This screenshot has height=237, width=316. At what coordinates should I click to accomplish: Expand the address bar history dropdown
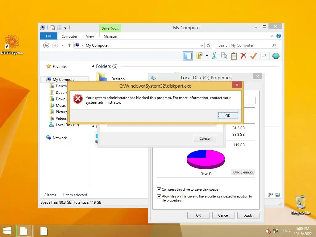tap(202, 45)
